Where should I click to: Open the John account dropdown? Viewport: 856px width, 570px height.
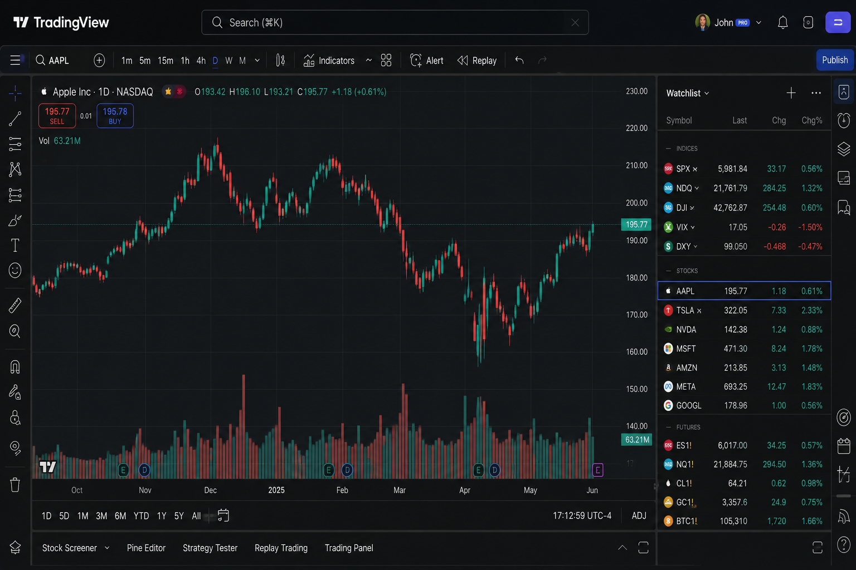[729, 22]
